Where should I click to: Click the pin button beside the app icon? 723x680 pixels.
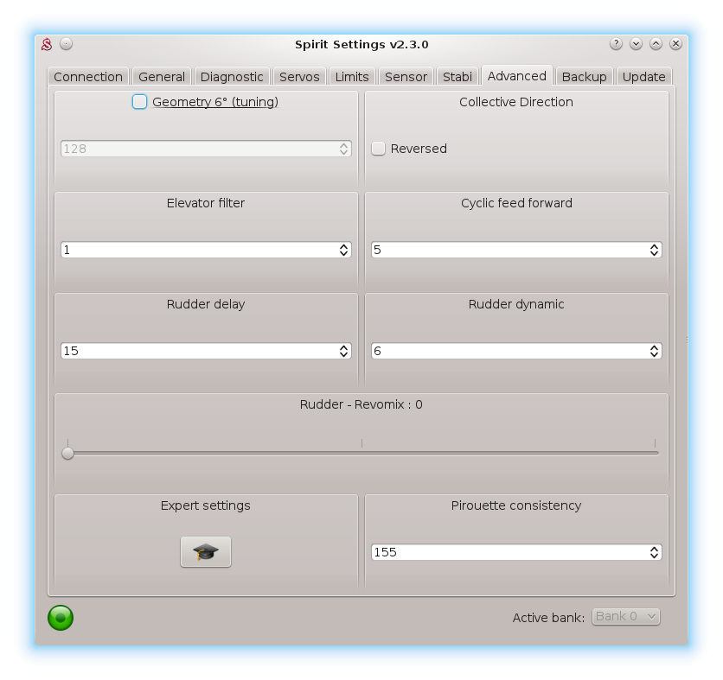[x=67, y=44]
